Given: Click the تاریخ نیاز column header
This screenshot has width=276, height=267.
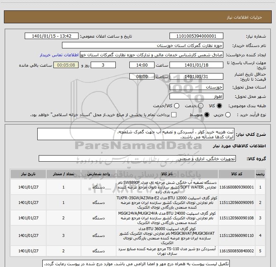Looking at the screenshot, I should point(28,174).
